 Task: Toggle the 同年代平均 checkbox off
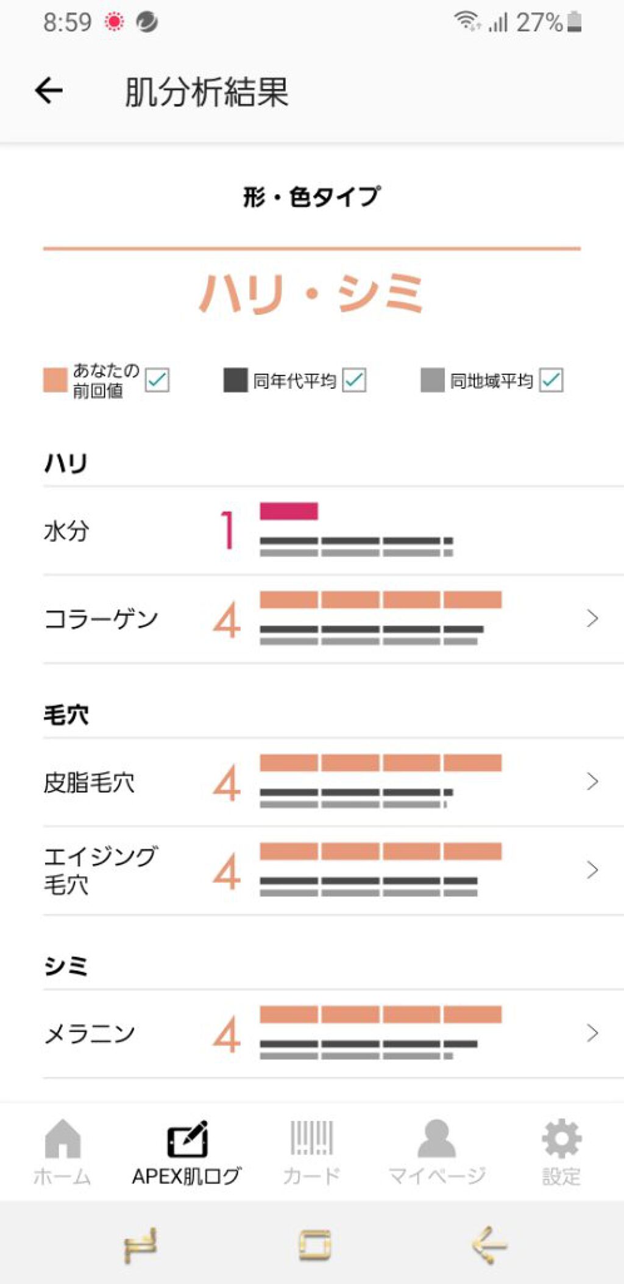tap(353, 381)
